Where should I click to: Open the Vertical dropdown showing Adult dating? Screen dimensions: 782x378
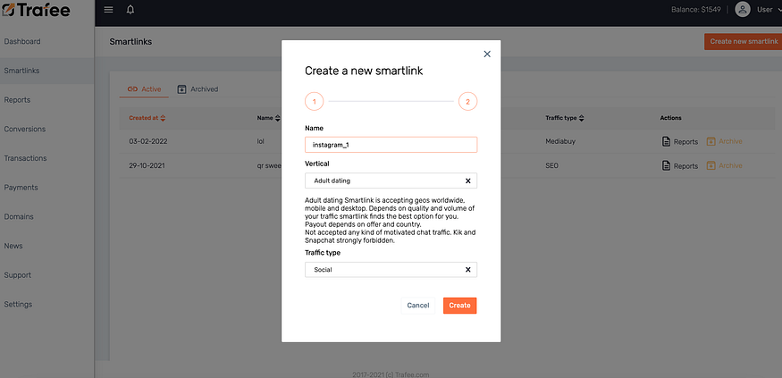click(391, 181)
